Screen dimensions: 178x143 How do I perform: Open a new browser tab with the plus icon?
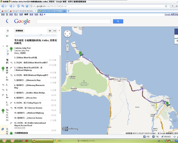click(x=68, y=11)
